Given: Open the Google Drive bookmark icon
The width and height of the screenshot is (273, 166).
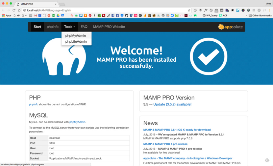Looking at the screenshot, I should tap(58, 15).
